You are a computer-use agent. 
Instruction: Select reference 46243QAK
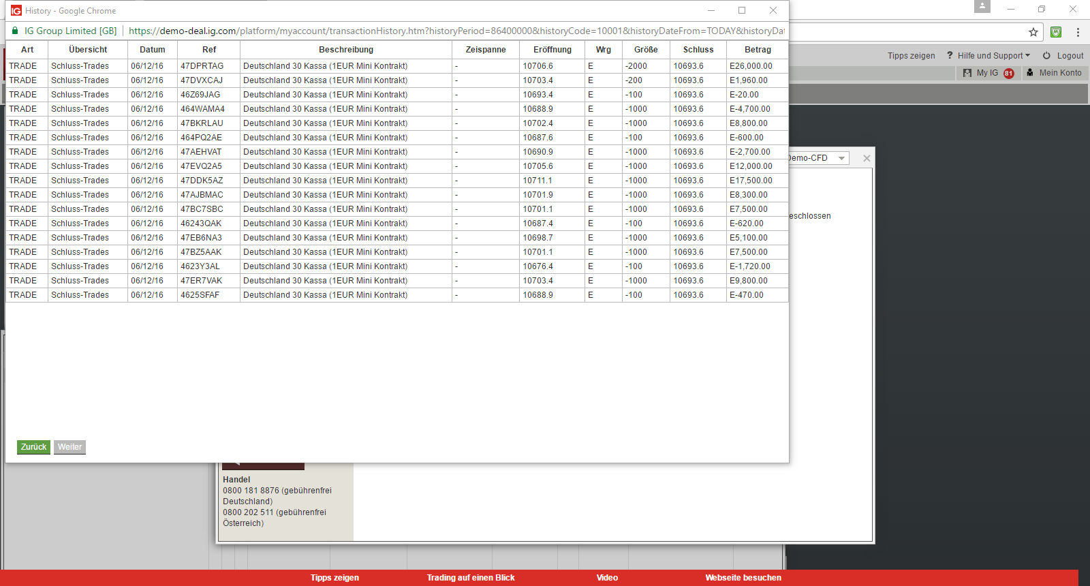click(x=201, y=223)
